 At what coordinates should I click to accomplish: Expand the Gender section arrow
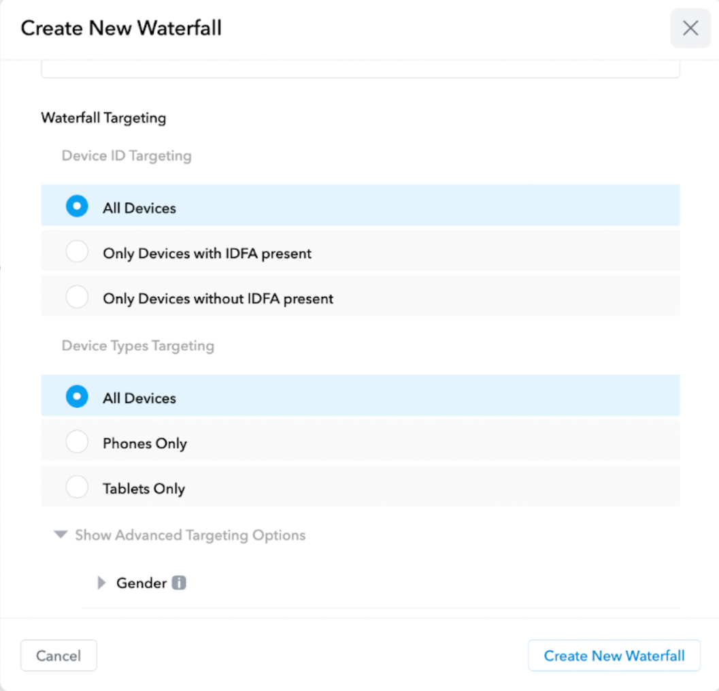coord(102,583)
